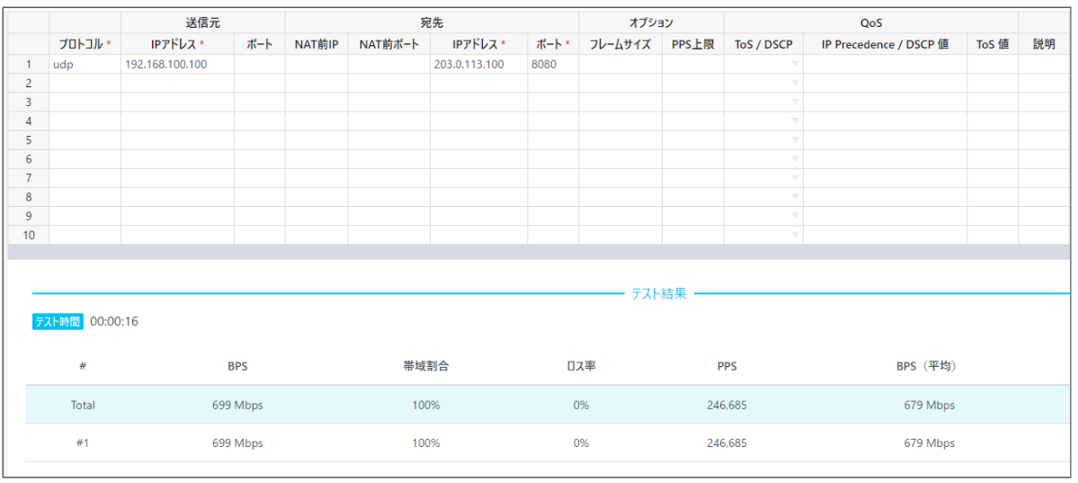Click the protocol cell containing udp

pyautogui.click(x=85, y=64)
